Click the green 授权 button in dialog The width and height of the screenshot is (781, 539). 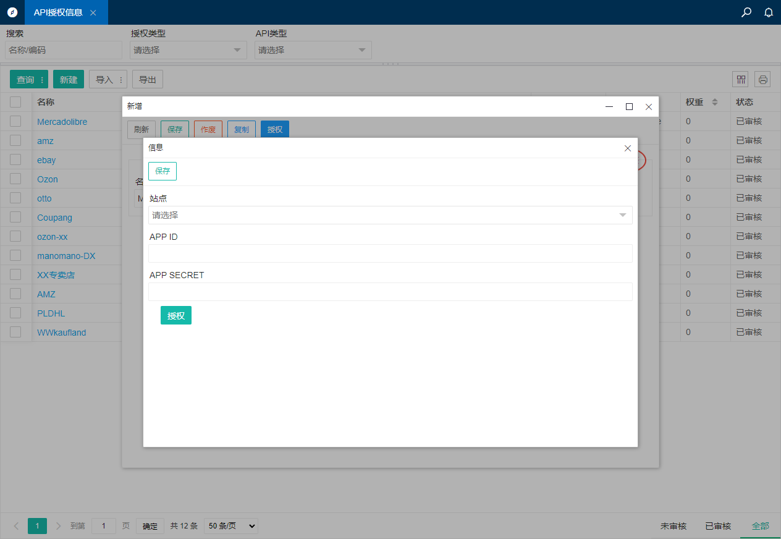point(176,315)
